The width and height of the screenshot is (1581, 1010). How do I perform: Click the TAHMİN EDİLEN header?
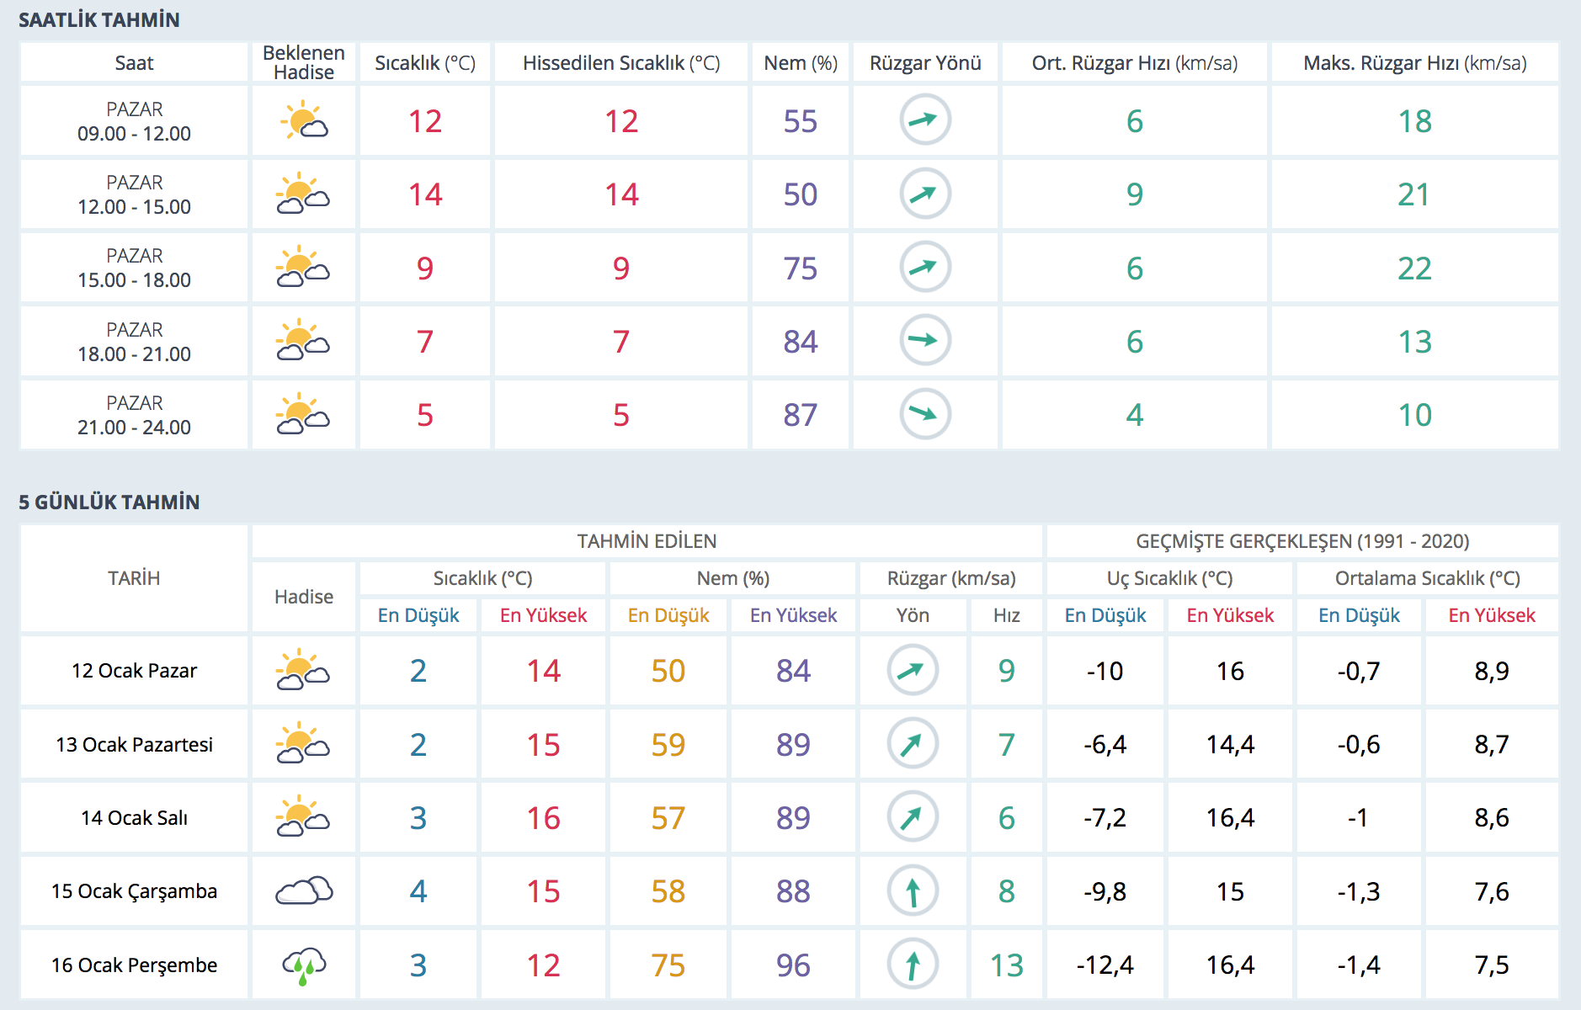click(647, 541)
